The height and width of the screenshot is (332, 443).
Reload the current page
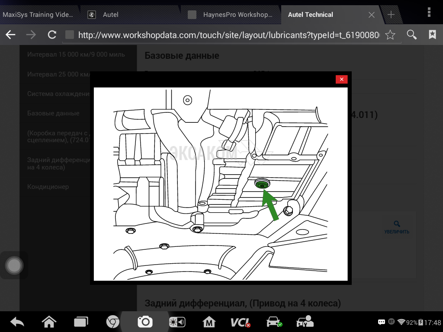pyautogui.click(x=52, y=35)
